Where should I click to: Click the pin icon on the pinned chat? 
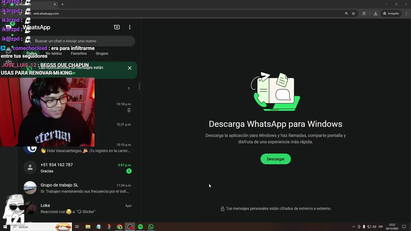[129, 110]
